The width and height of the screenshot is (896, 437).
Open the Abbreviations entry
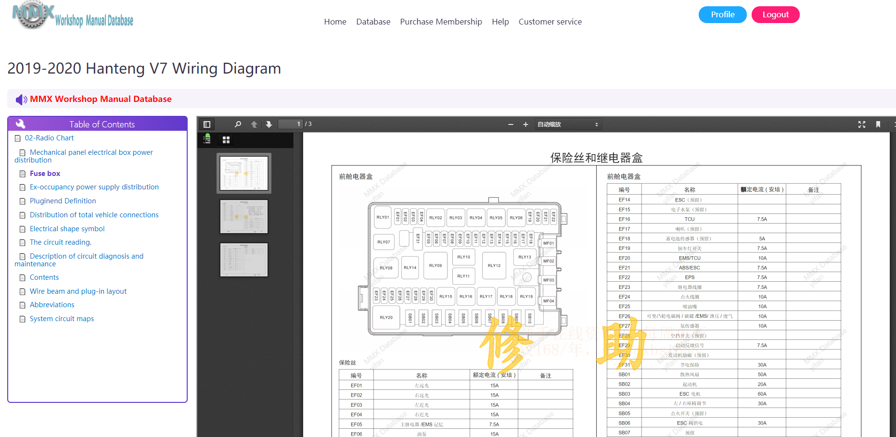pos(52,305)
